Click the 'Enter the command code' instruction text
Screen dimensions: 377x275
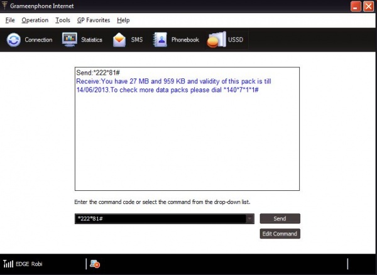[x=162, y=202]
